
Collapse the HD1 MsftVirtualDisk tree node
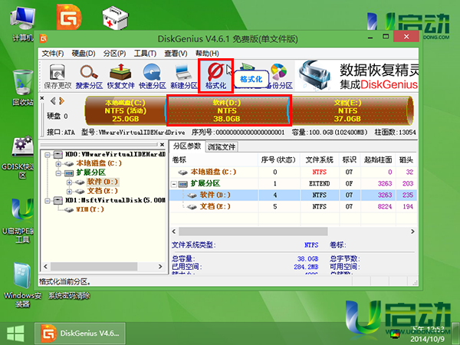[48, 201]
